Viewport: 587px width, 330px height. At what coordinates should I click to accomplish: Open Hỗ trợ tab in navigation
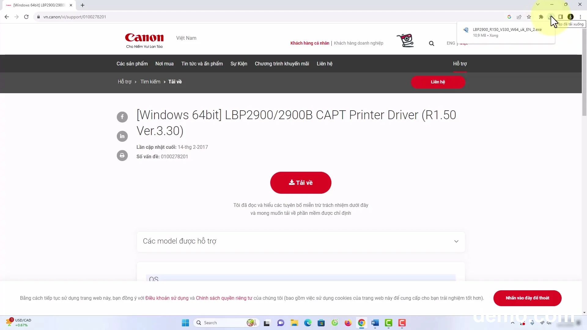click(x=460, y=64)
